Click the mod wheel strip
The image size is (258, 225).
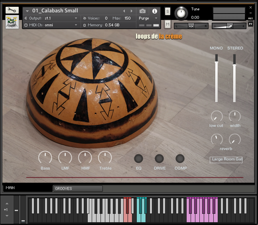coord(23,209)
